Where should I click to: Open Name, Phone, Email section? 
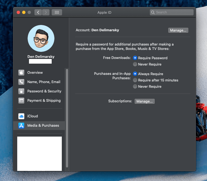[39, 82]
